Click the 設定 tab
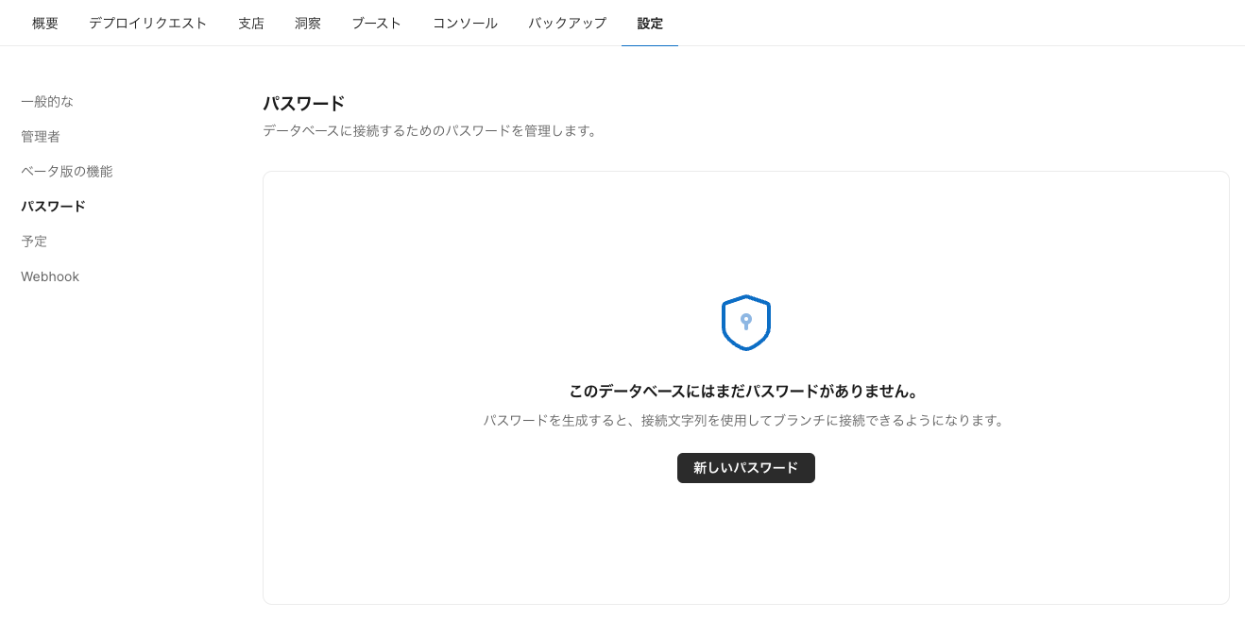1245x619 pixels. (650, 24)
